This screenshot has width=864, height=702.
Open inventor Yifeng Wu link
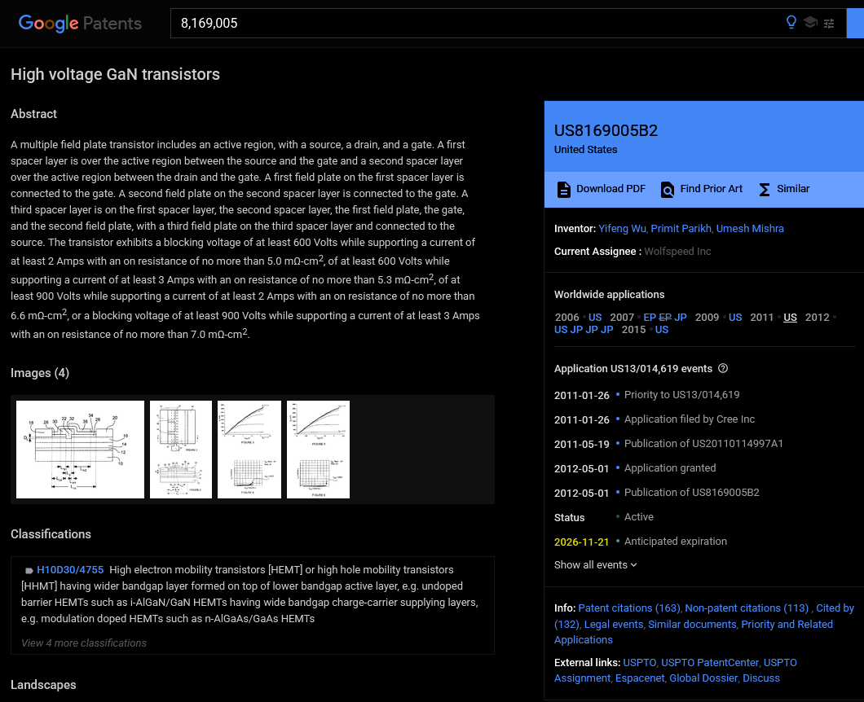pyautogui.click(x=622, y=229)
